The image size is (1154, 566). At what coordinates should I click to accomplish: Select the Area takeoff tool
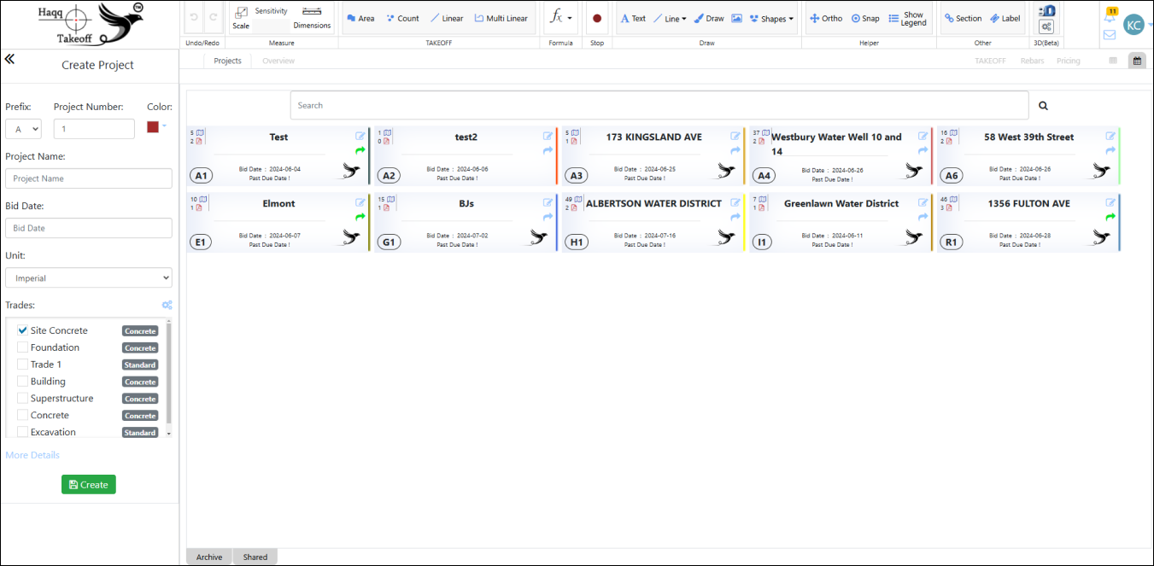pyautogui.click(x=360, y=18)
